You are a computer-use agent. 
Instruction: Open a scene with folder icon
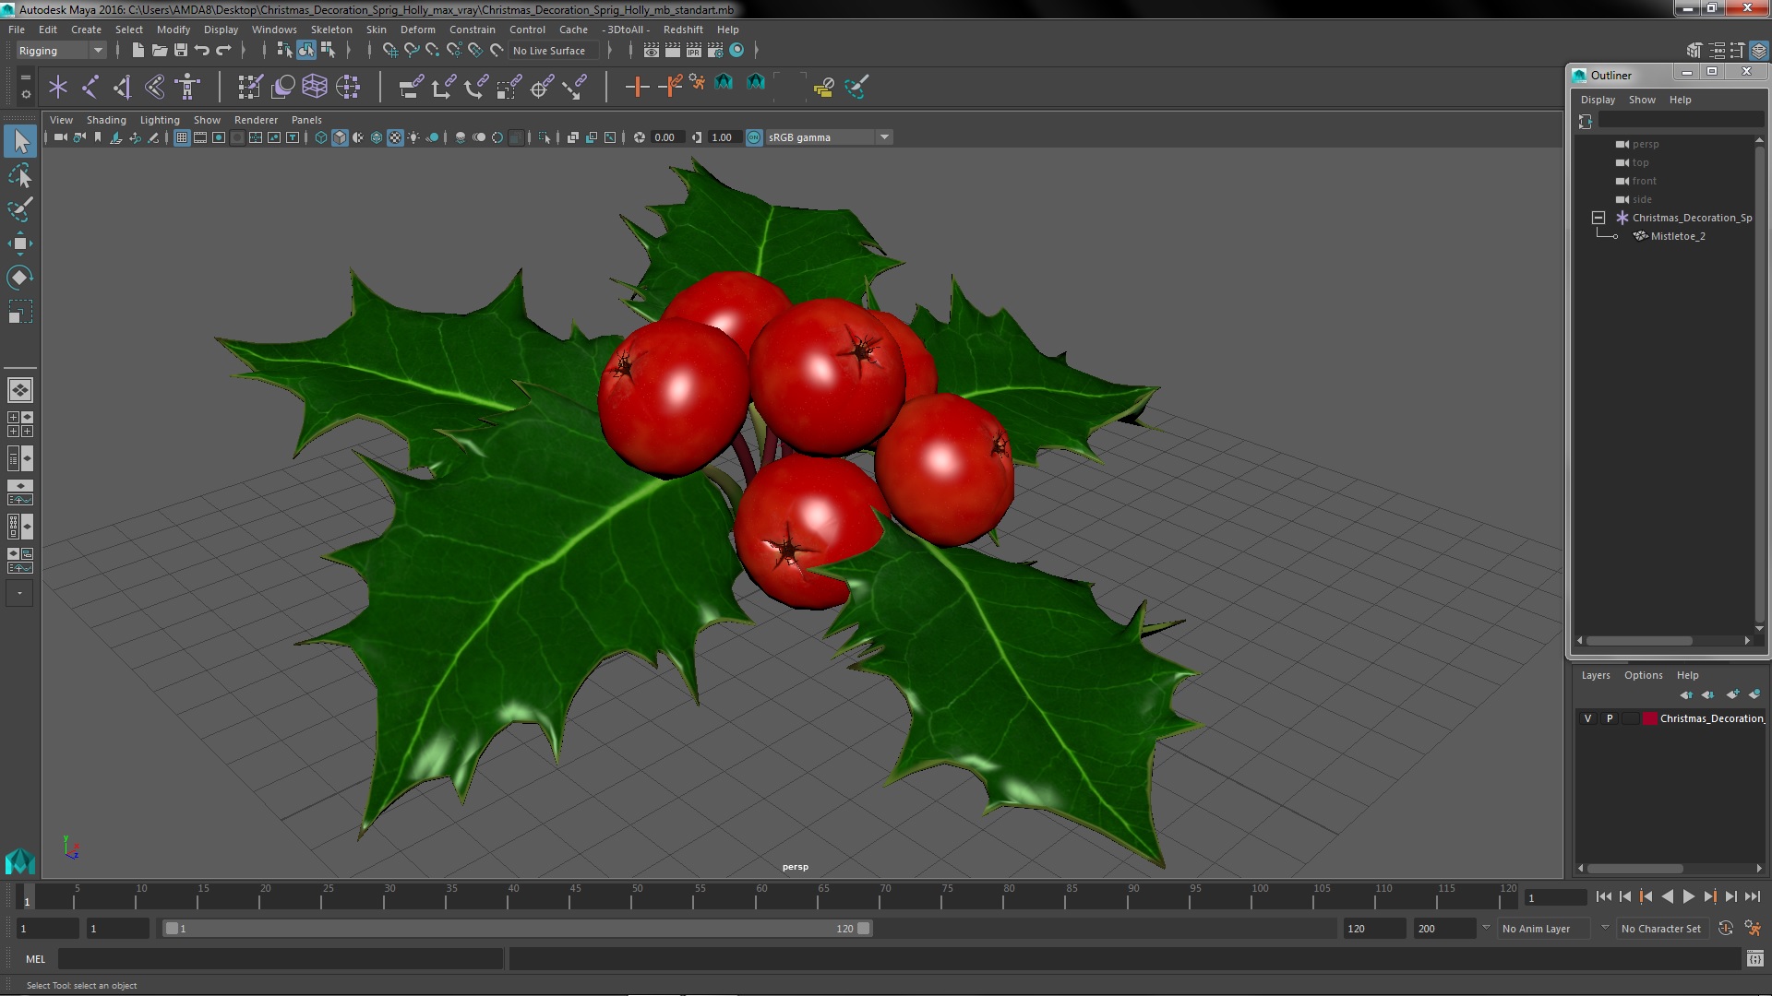(x=160, y=50)
